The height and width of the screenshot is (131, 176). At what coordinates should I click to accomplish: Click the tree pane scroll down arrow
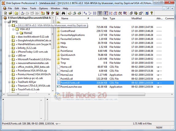(x=53, y=91)
